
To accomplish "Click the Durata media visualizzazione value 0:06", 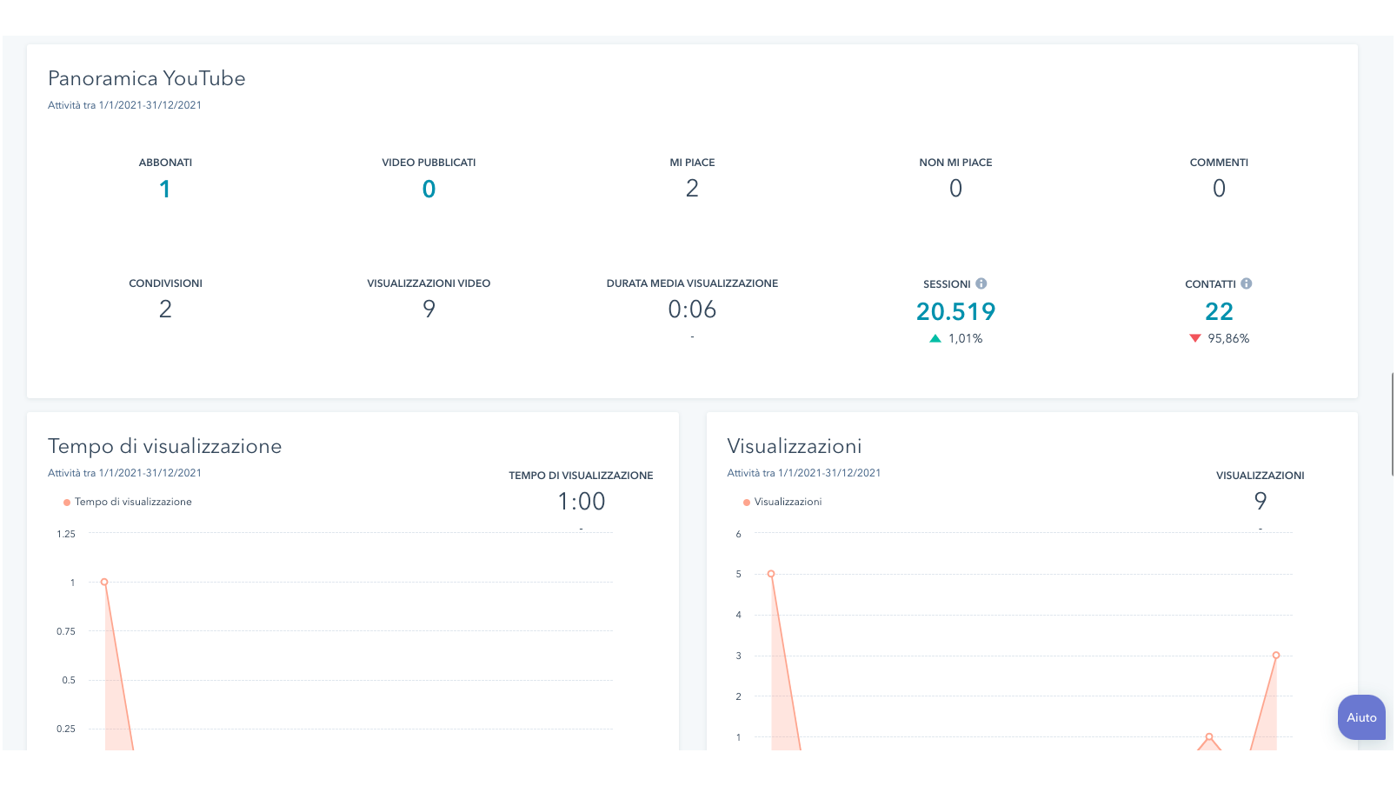I will [692, 310].
